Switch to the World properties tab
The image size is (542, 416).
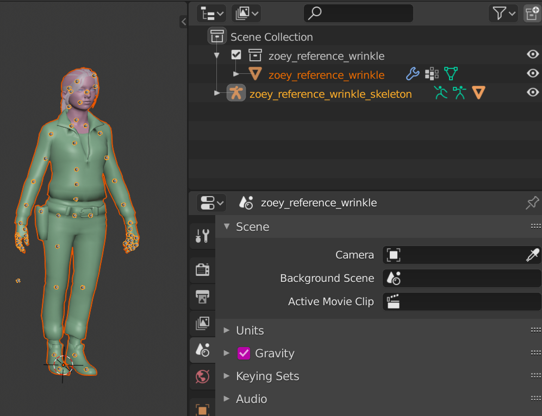[x=202, y=376]
